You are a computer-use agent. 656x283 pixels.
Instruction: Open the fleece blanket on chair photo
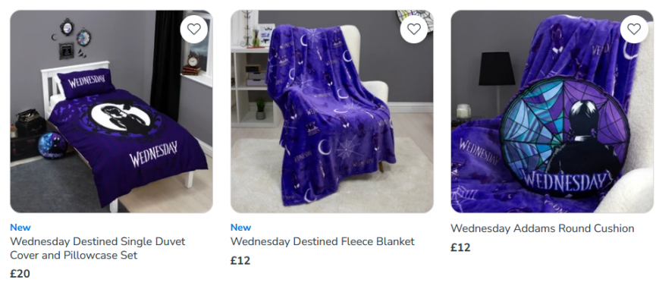(331, 112)
